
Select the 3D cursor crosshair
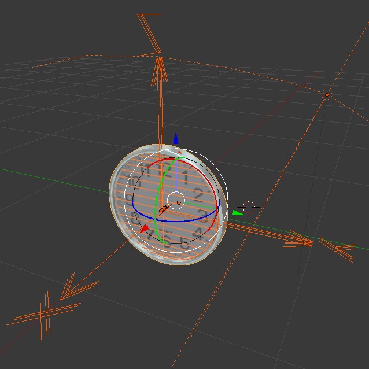(249, 207)
